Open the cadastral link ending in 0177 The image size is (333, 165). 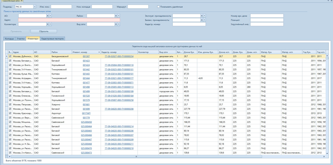click(119, 78)
